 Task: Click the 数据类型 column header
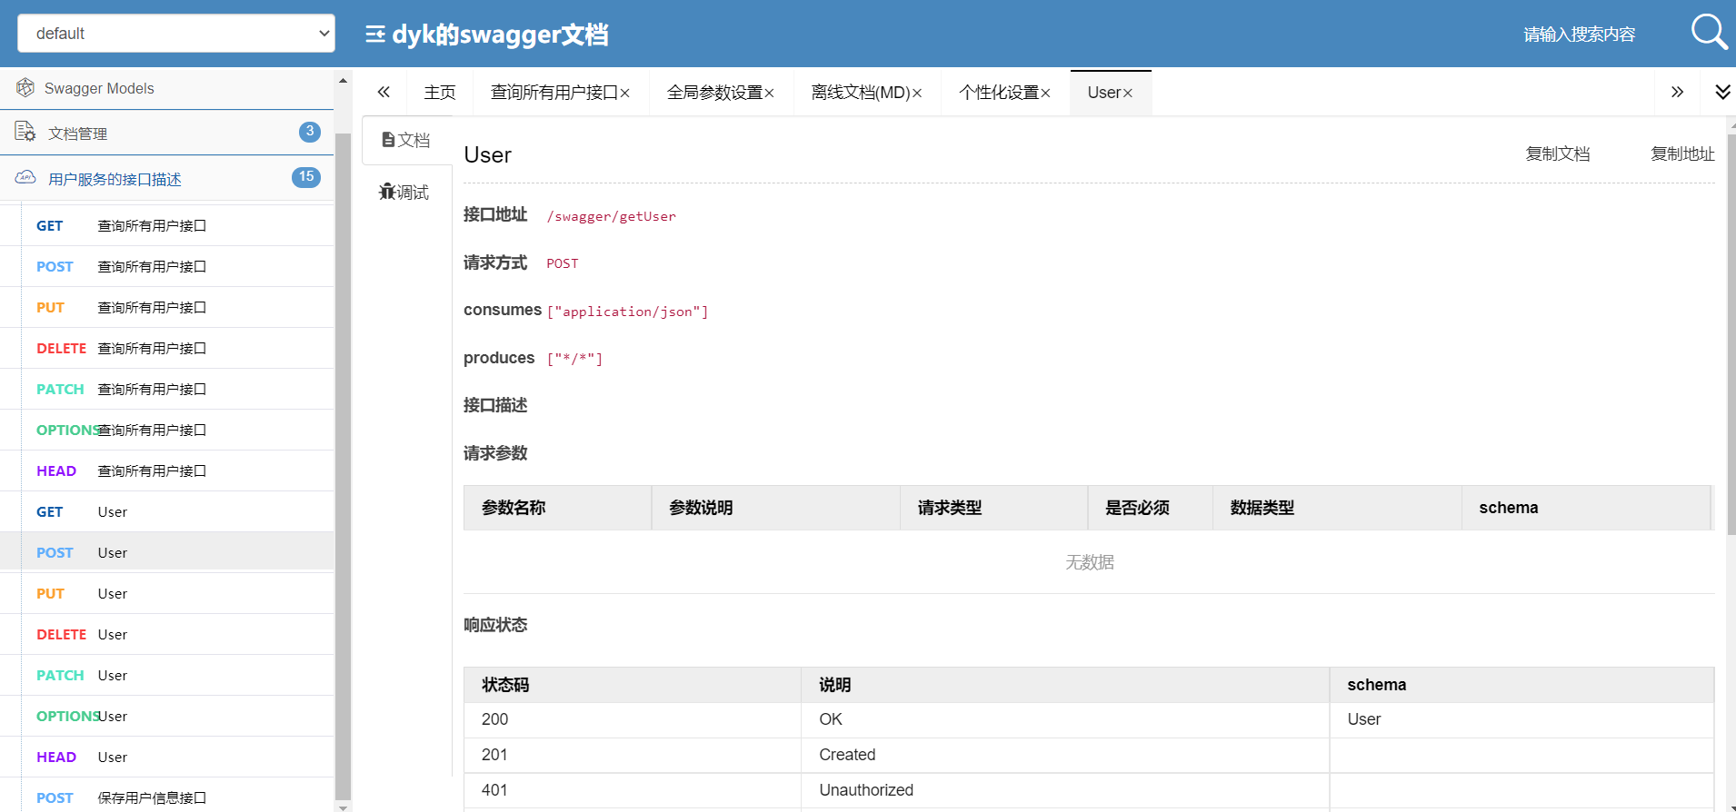point(1337,508)
